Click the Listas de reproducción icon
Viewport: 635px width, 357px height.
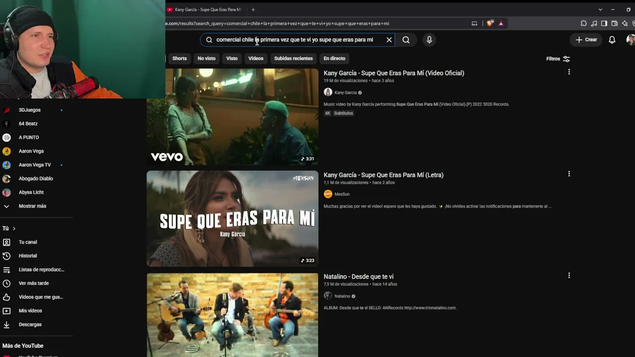[6, 270]
